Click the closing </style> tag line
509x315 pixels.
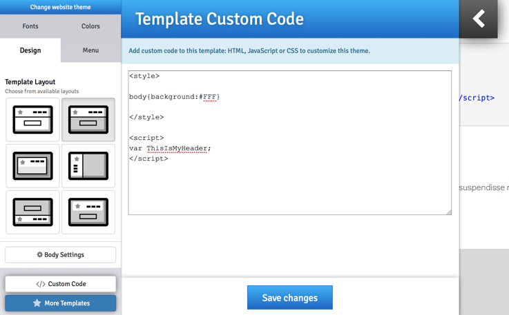click(x=146, y=117)
